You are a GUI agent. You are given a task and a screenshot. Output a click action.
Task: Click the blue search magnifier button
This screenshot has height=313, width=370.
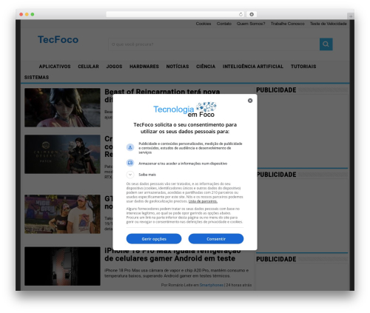click(x=326, y=44)
